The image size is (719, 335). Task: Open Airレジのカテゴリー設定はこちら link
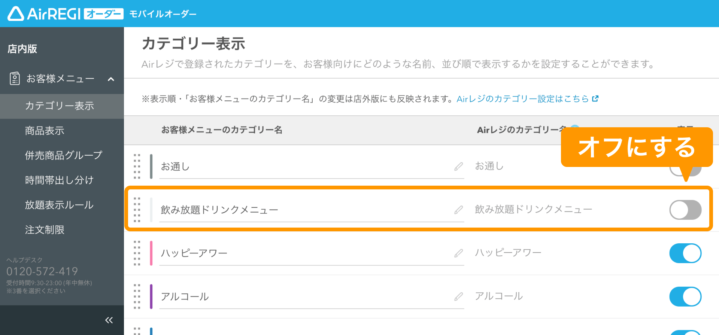[528, 99]
